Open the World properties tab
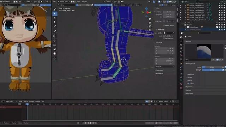The height and width of the screenshot is (127, 226). point(181,55)
